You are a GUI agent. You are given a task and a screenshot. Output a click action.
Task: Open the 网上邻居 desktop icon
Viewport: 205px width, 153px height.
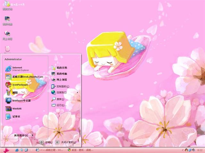pyautogui.click(x=7, y=35)
